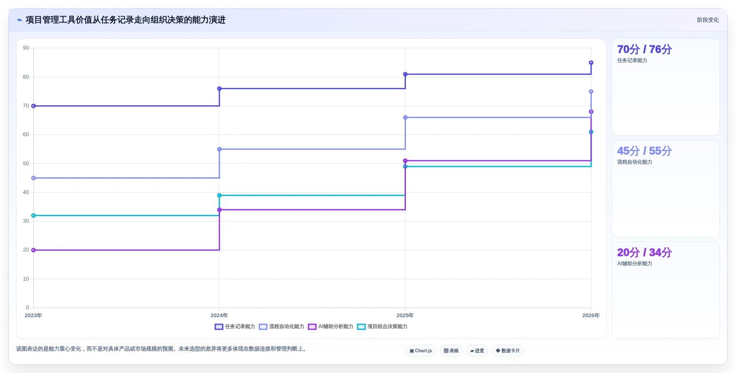This screenshot has height=373, width=736.
Task: Toggle 任务记录能力 legend swatch
Action: pyautogui.click(x=219, y=327)
